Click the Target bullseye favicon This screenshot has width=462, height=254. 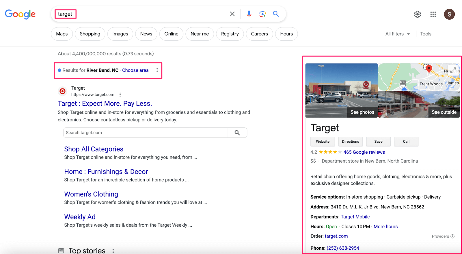(x=62, y=91)
